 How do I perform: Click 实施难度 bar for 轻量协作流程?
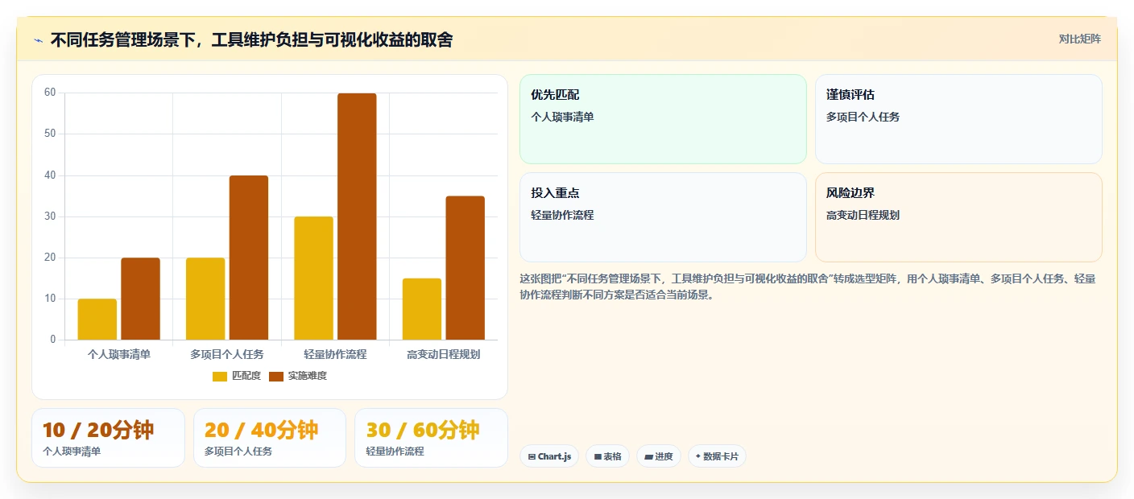357,217
